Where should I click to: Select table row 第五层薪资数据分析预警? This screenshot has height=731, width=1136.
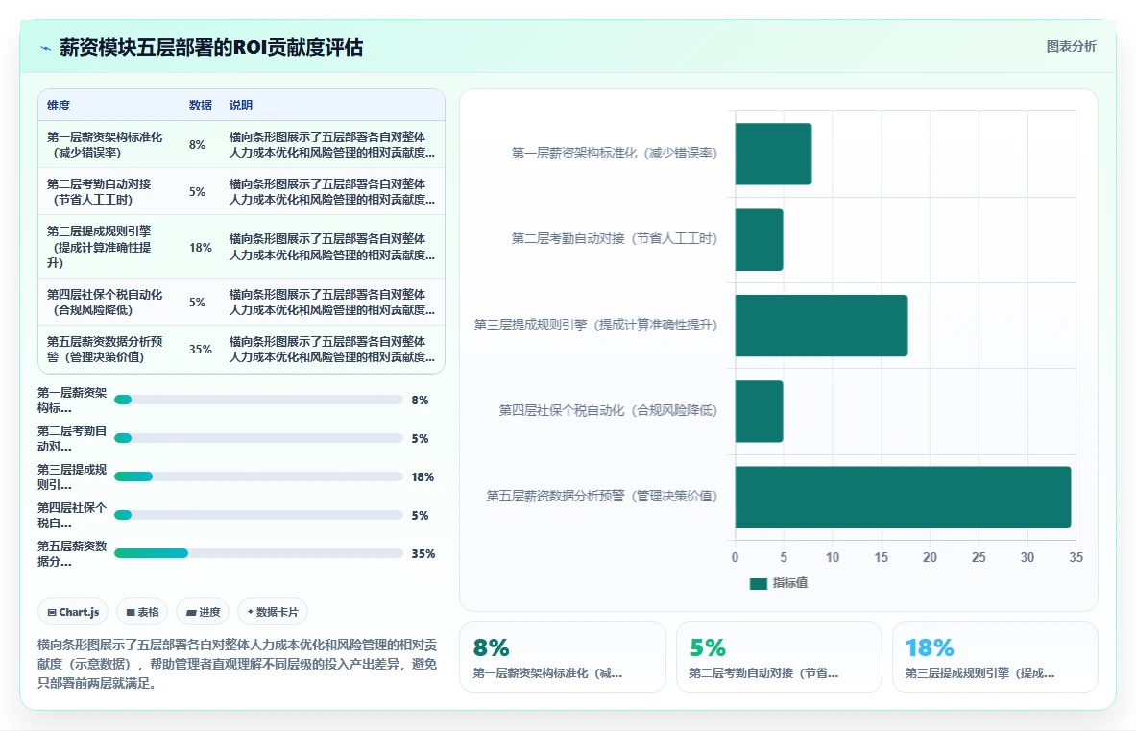pos(241,349)
